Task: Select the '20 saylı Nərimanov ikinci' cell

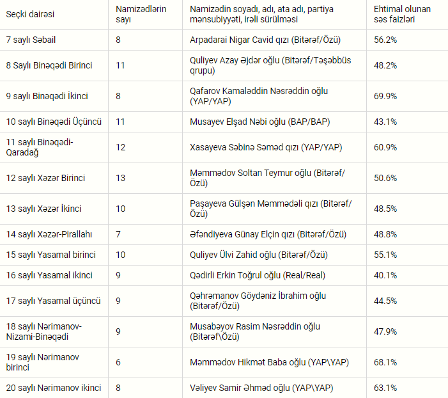Action: point(54,388)
